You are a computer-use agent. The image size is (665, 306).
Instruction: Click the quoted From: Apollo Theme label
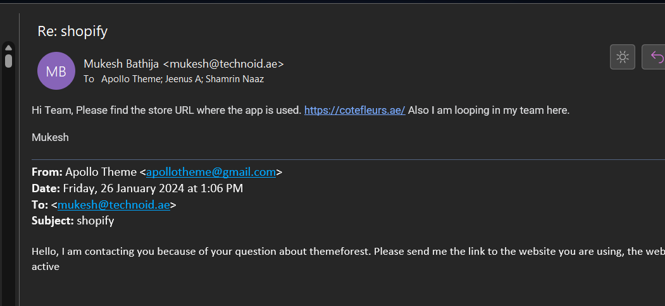tap(85, 172)
